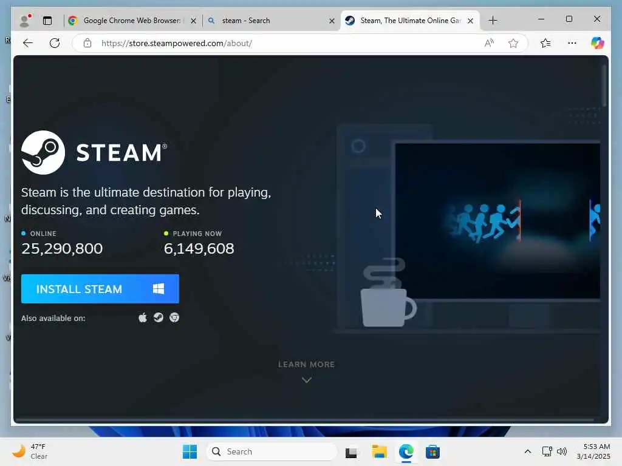Open Microsoft Store from the taskbar
622x466 pixels.
pyautogui.click(x=432, y=451)
